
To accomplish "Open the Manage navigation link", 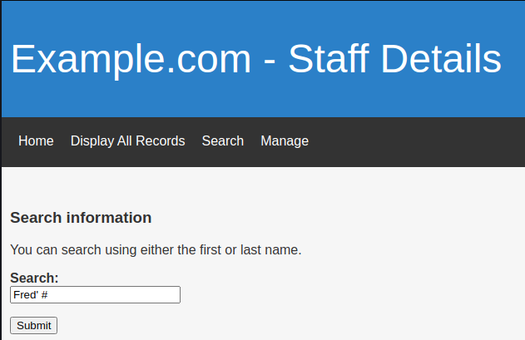I will pyautogui.click(x=285, y=141).
